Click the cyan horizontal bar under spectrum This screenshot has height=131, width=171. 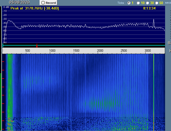84,46
